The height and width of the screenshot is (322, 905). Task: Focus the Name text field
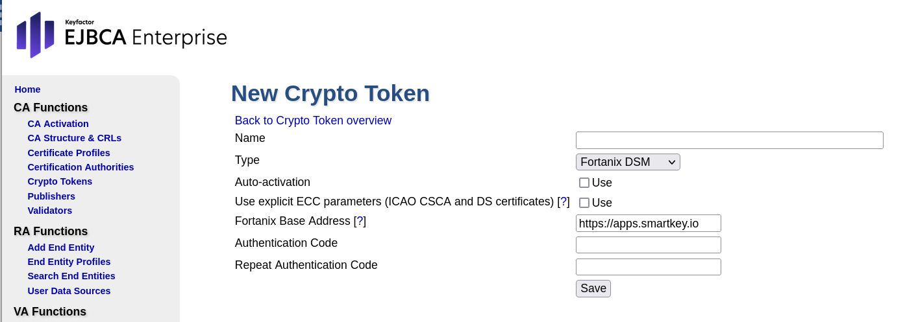(x=729, y=140)
